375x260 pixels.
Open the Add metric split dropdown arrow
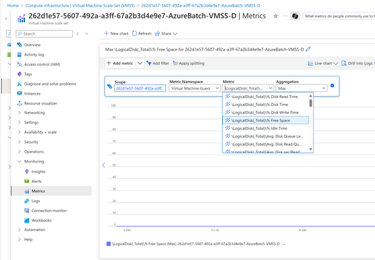(140, 63)
